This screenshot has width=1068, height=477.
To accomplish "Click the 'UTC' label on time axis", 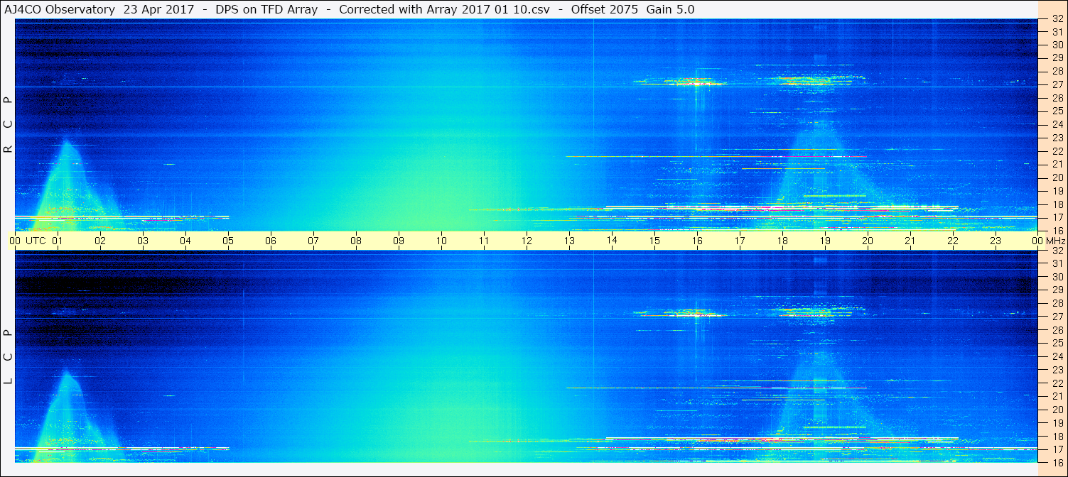I will tap(36, 241).
